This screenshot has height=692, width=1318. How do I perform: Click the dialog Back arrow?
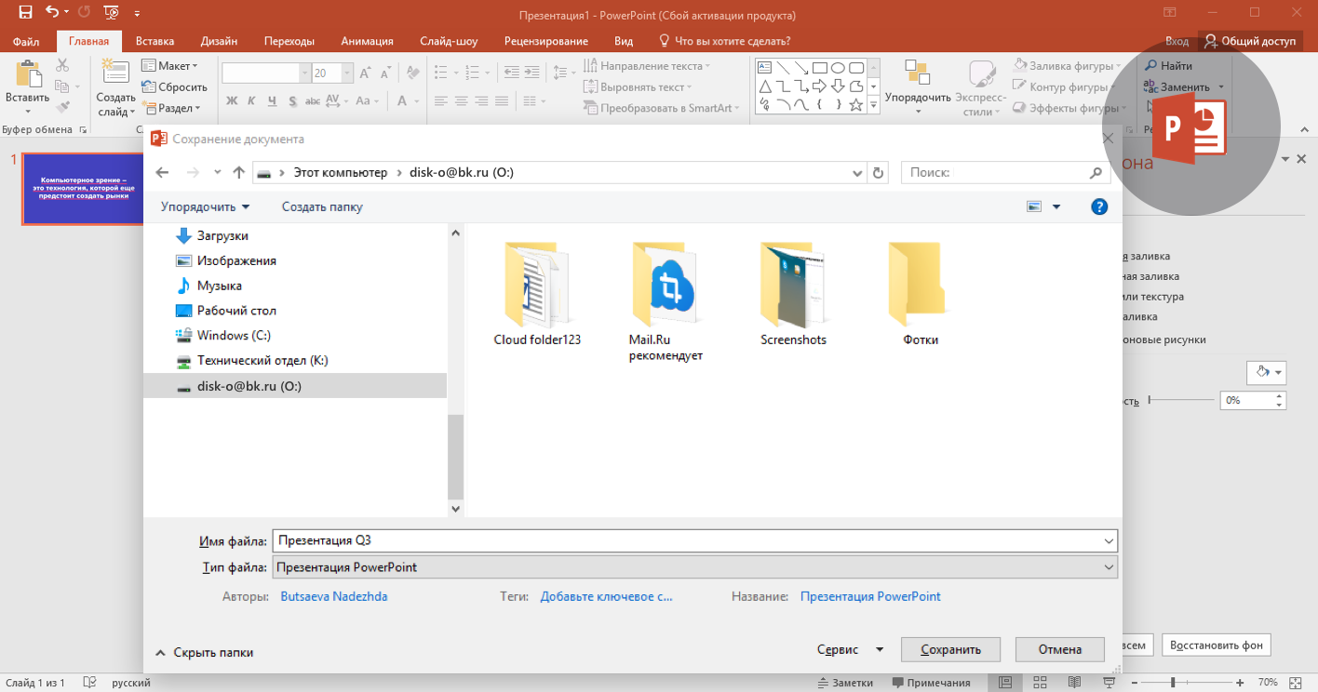click(x=162, y=172)
